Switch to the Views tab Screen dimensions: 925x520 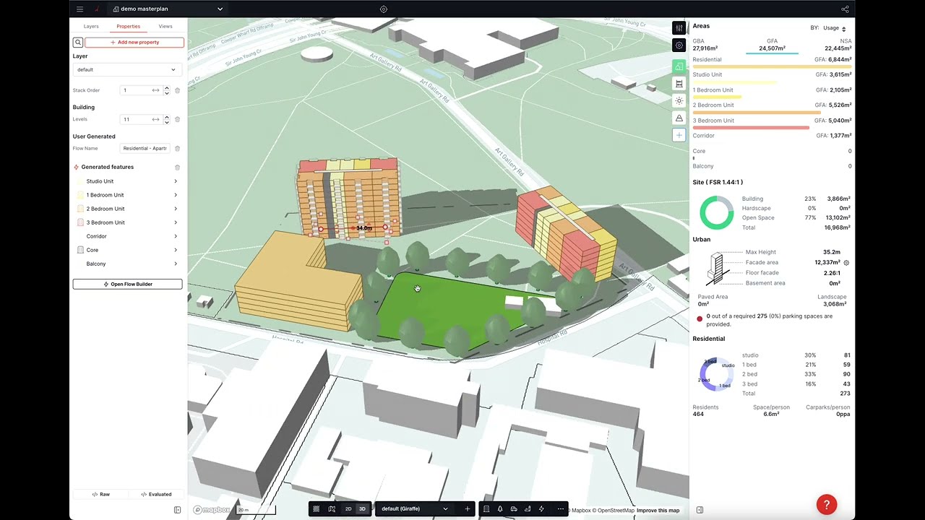point(165,26)
